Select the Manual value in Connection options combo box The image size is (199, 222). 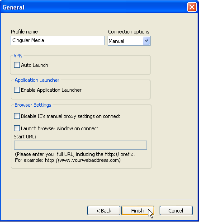coord(125,41)
